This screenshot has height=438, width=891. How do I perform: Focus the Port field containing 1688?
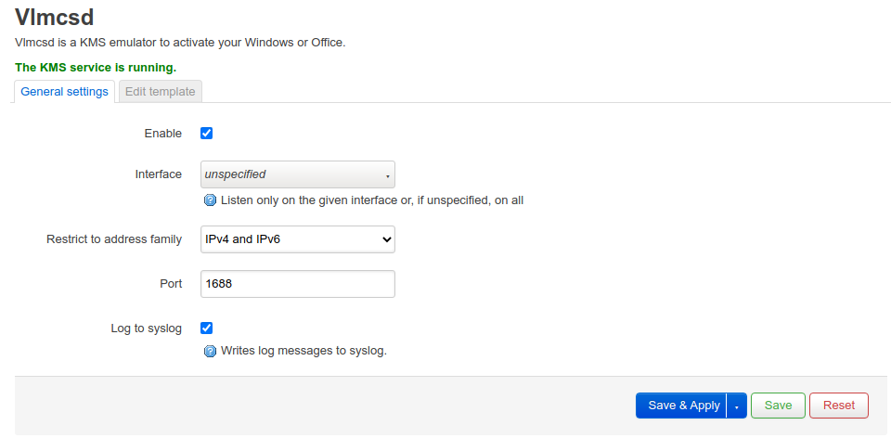(x=298, y=283)
